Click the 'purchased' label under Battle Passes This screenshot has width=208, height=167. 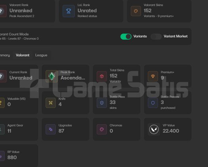(x=168, y=108)
